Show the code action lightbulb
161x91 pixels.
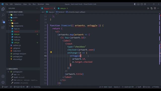tap(51, 52)
